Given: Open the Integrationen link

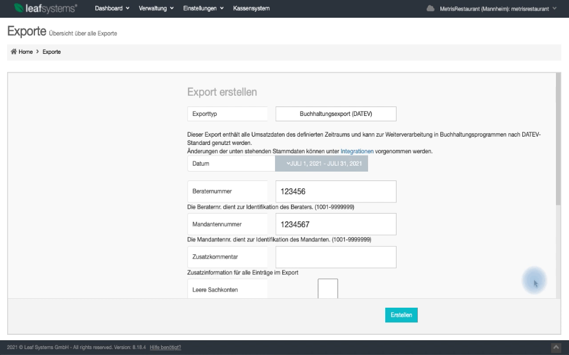Looking at the screenshot, I should click(x=357, y=151).
